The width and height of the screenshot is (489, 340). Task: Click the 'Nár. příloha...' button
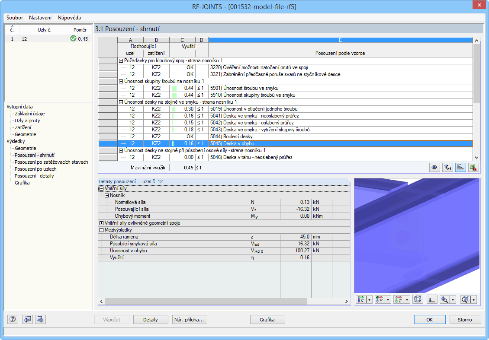(x=190, y=319)
